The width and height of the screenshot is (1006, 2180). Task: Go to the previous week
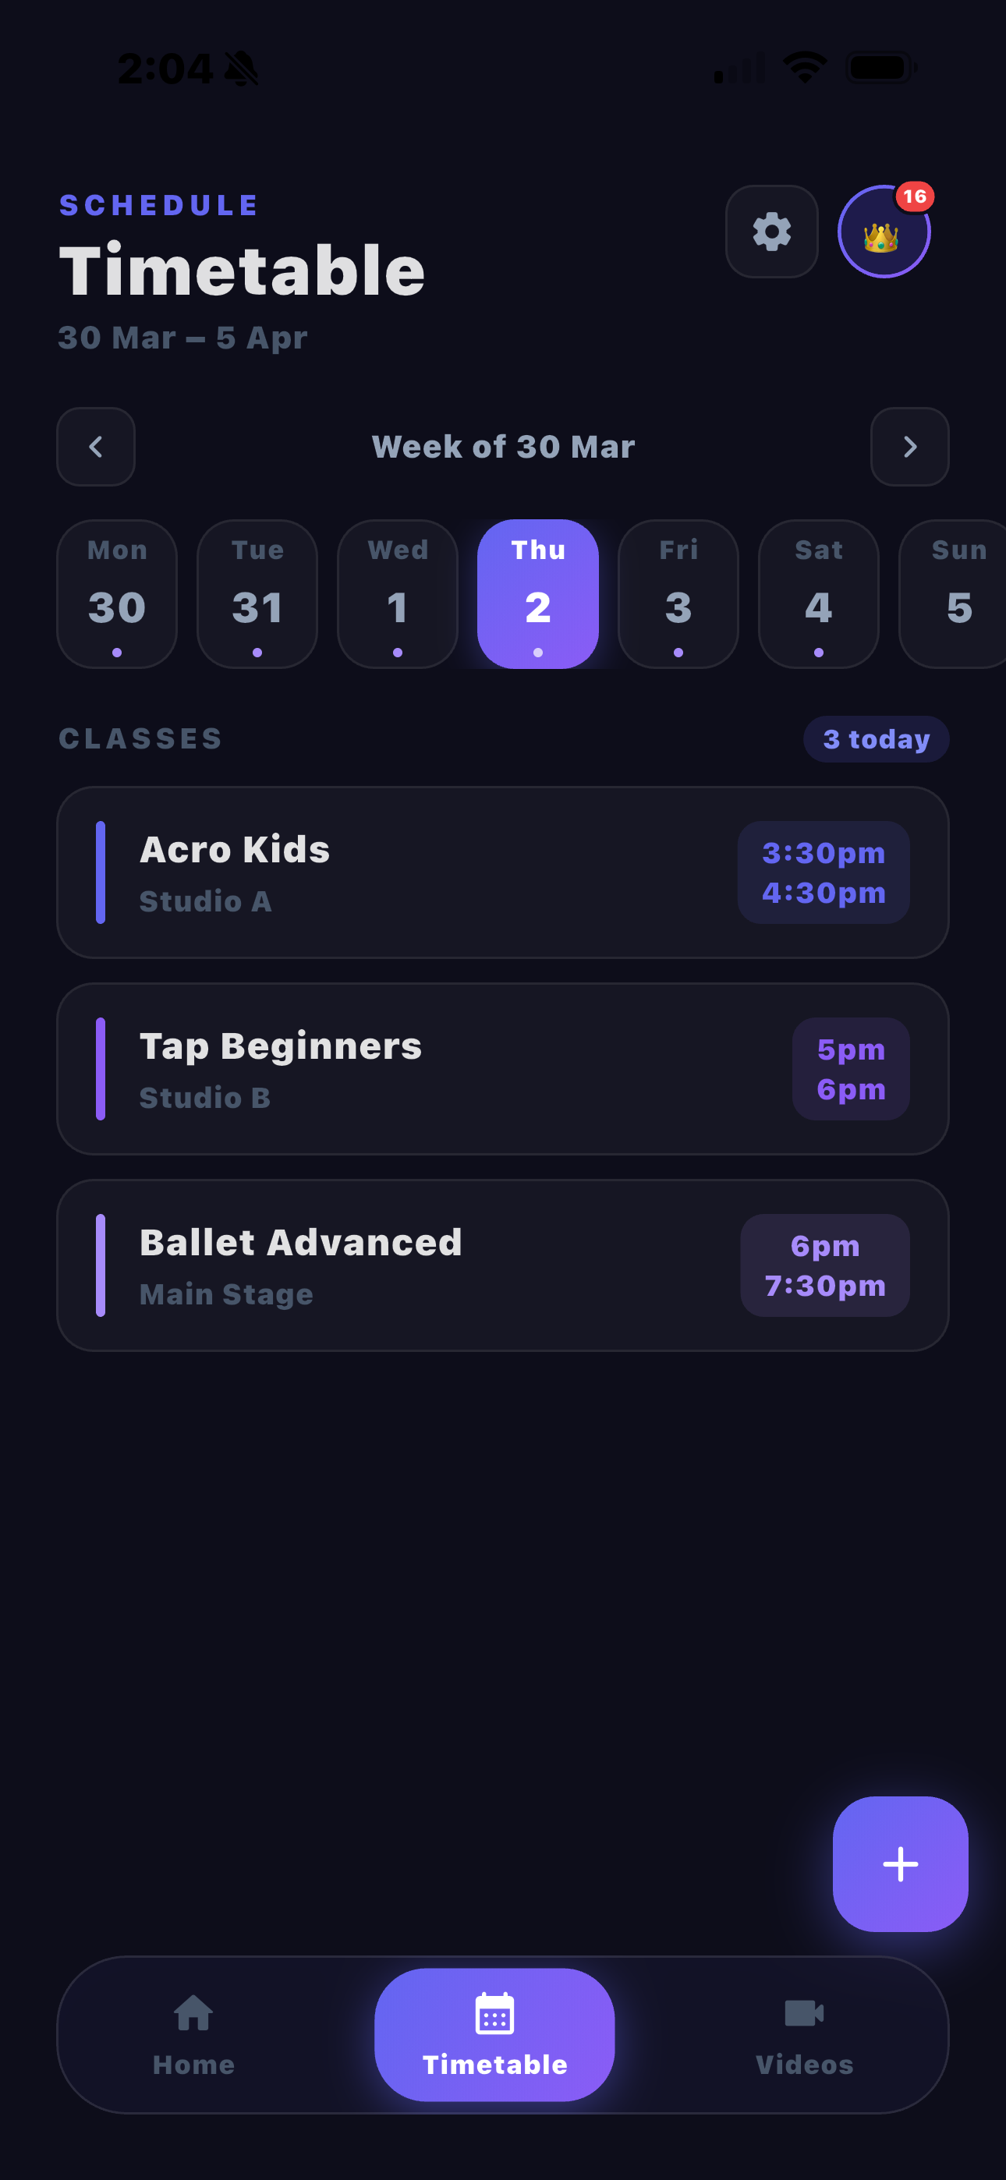96,447
